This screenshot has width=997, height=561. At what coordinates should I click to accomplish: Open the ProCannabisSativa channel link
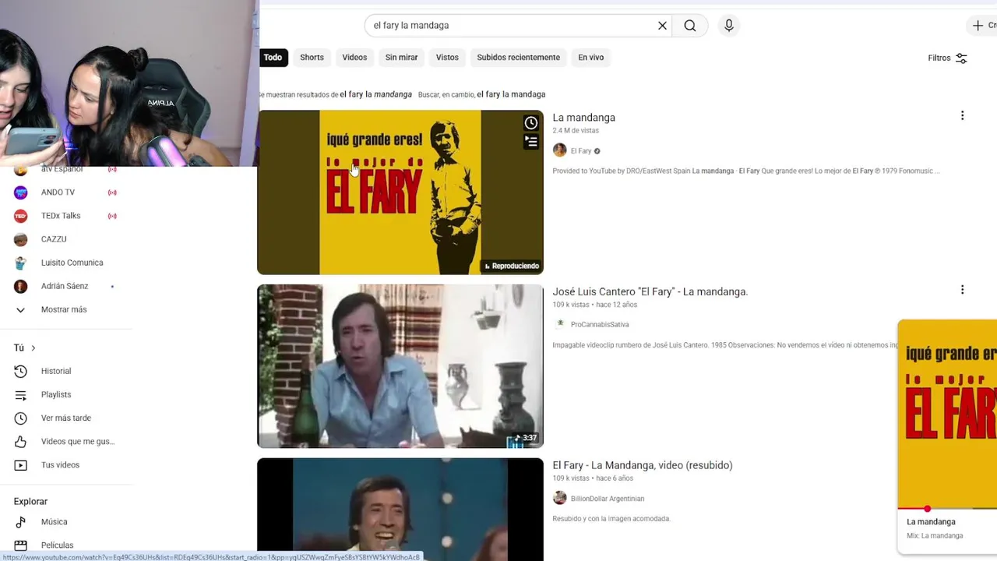(600, 325)
